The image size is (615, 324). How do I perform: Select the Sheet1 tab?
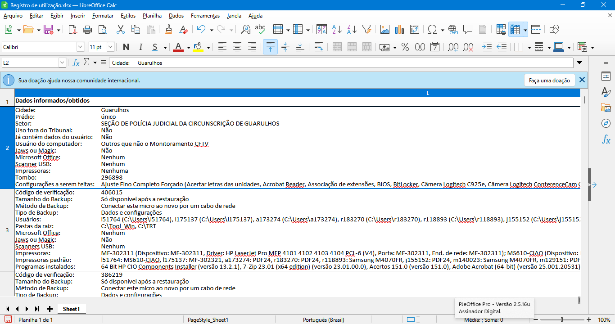(71, 309)
